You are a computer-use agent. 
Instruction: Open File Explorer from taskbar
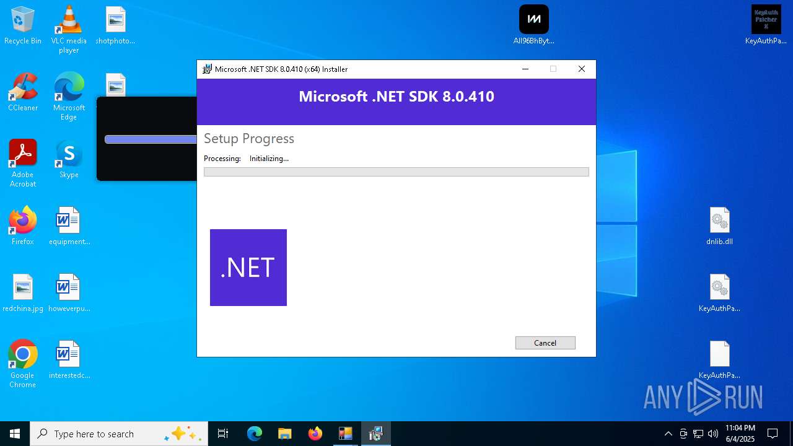(285, 434)
